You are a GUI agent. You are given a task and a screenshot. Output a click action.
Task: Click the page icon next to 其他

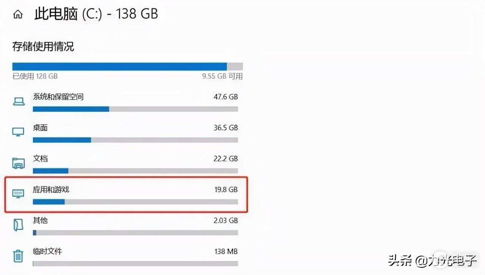tap(18, 225)
